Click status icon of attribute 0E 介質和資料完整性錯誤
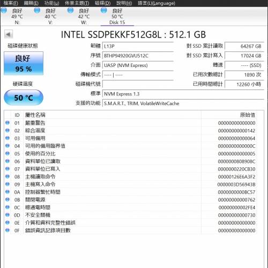 8,222
